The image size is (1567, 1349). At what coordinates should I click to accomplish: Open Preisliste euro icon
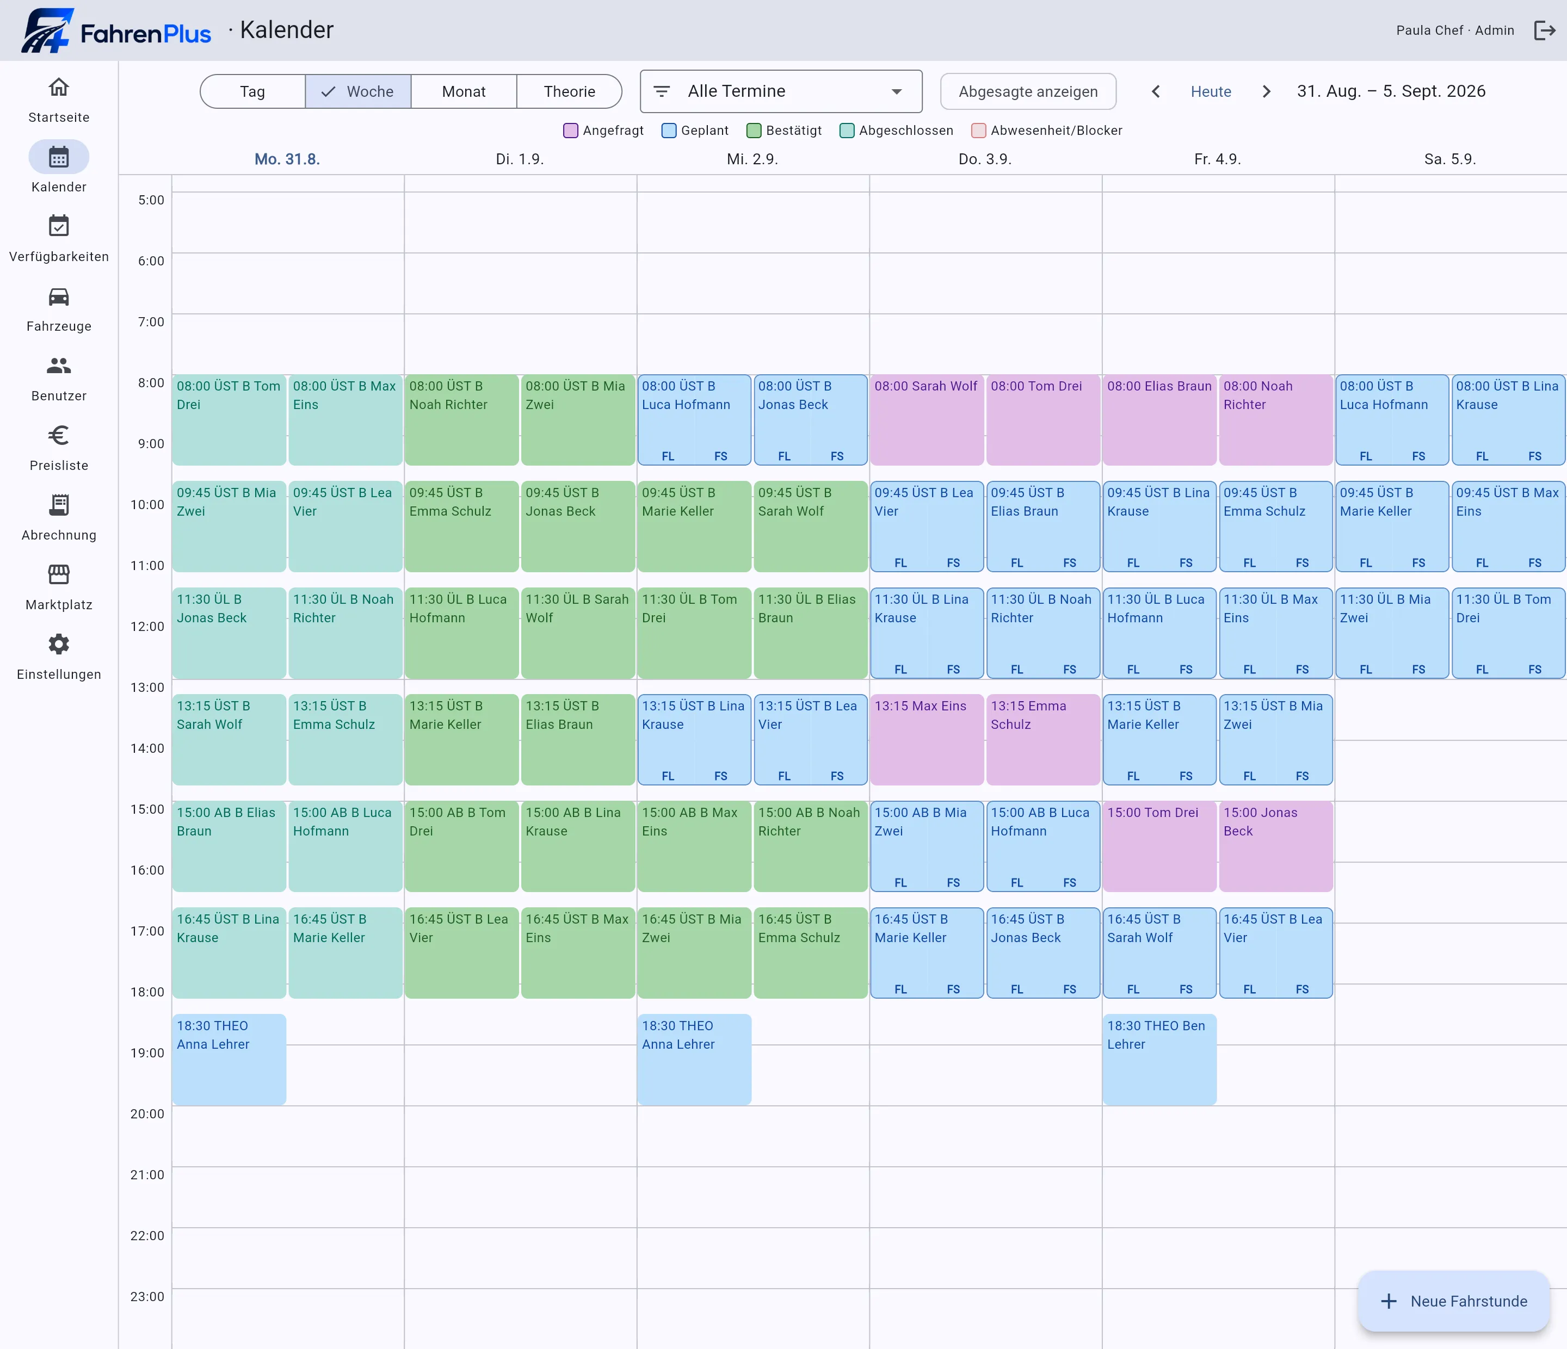click(x=59, y=436)
